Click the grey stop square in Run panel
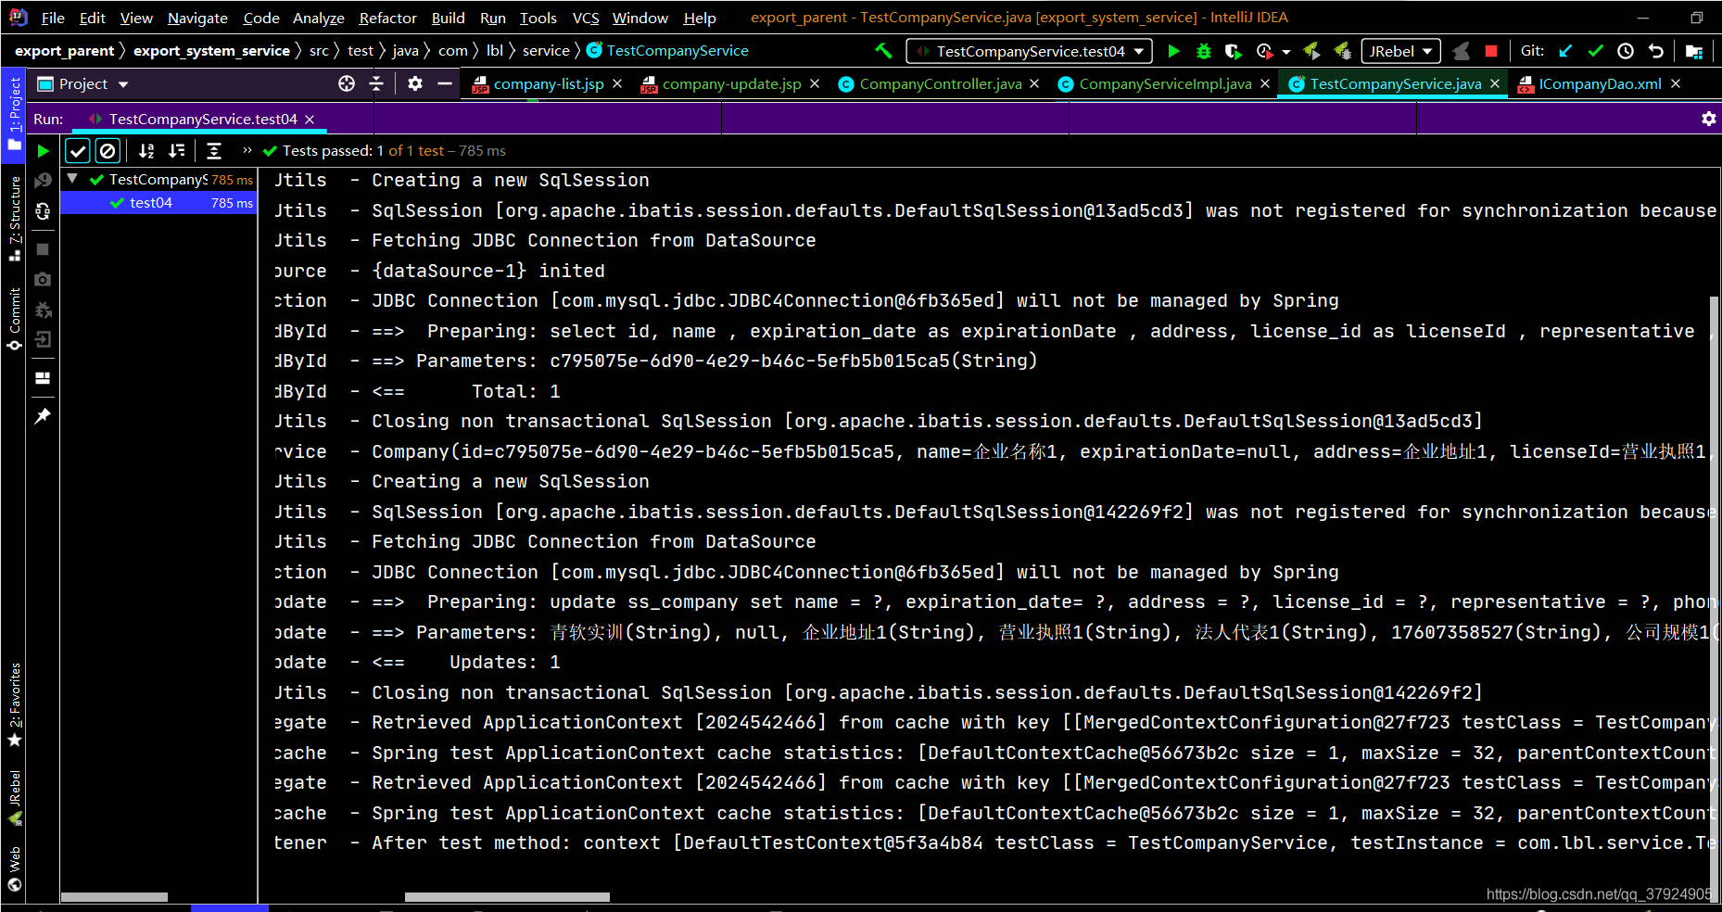 click(43, 249)
